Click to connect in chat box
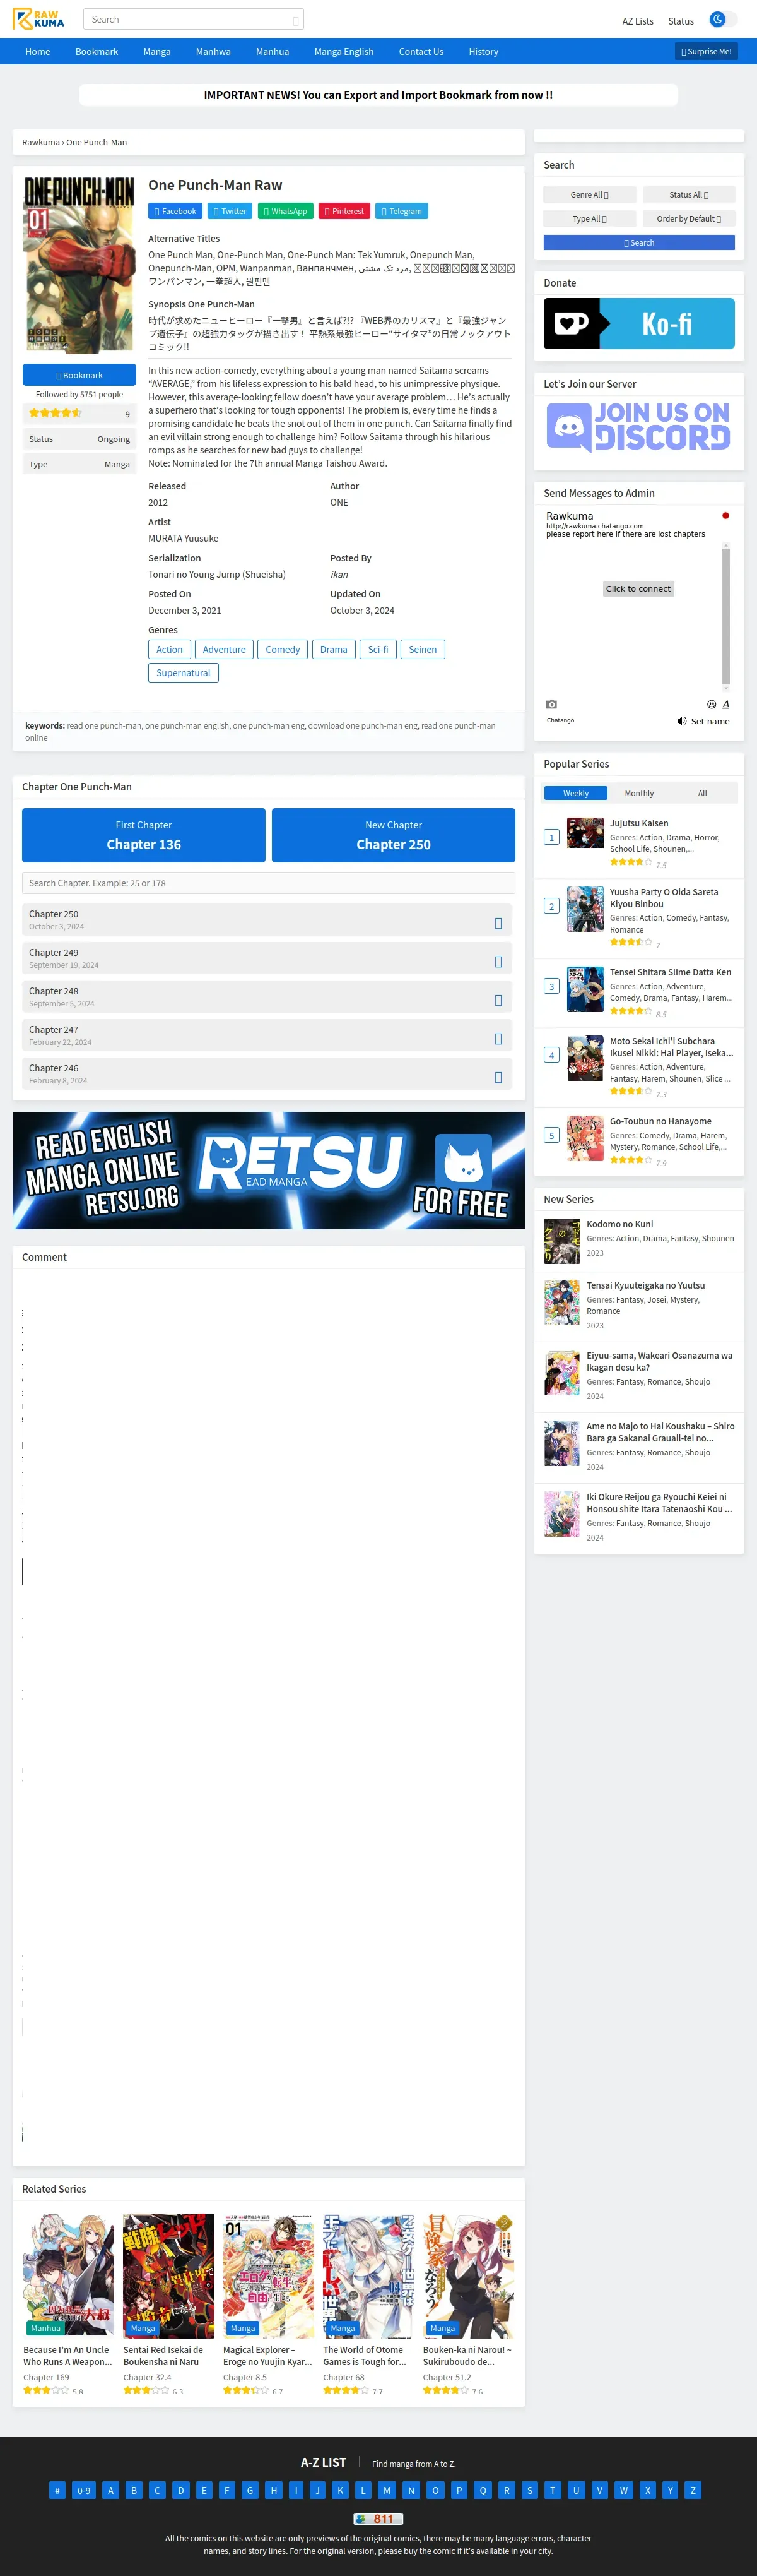This screenshot has height=2576, width=757. tap(638, 589)
